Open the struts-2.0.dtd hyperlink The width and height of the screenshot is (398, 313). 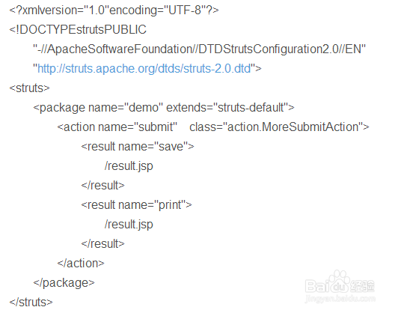[144, 69]
